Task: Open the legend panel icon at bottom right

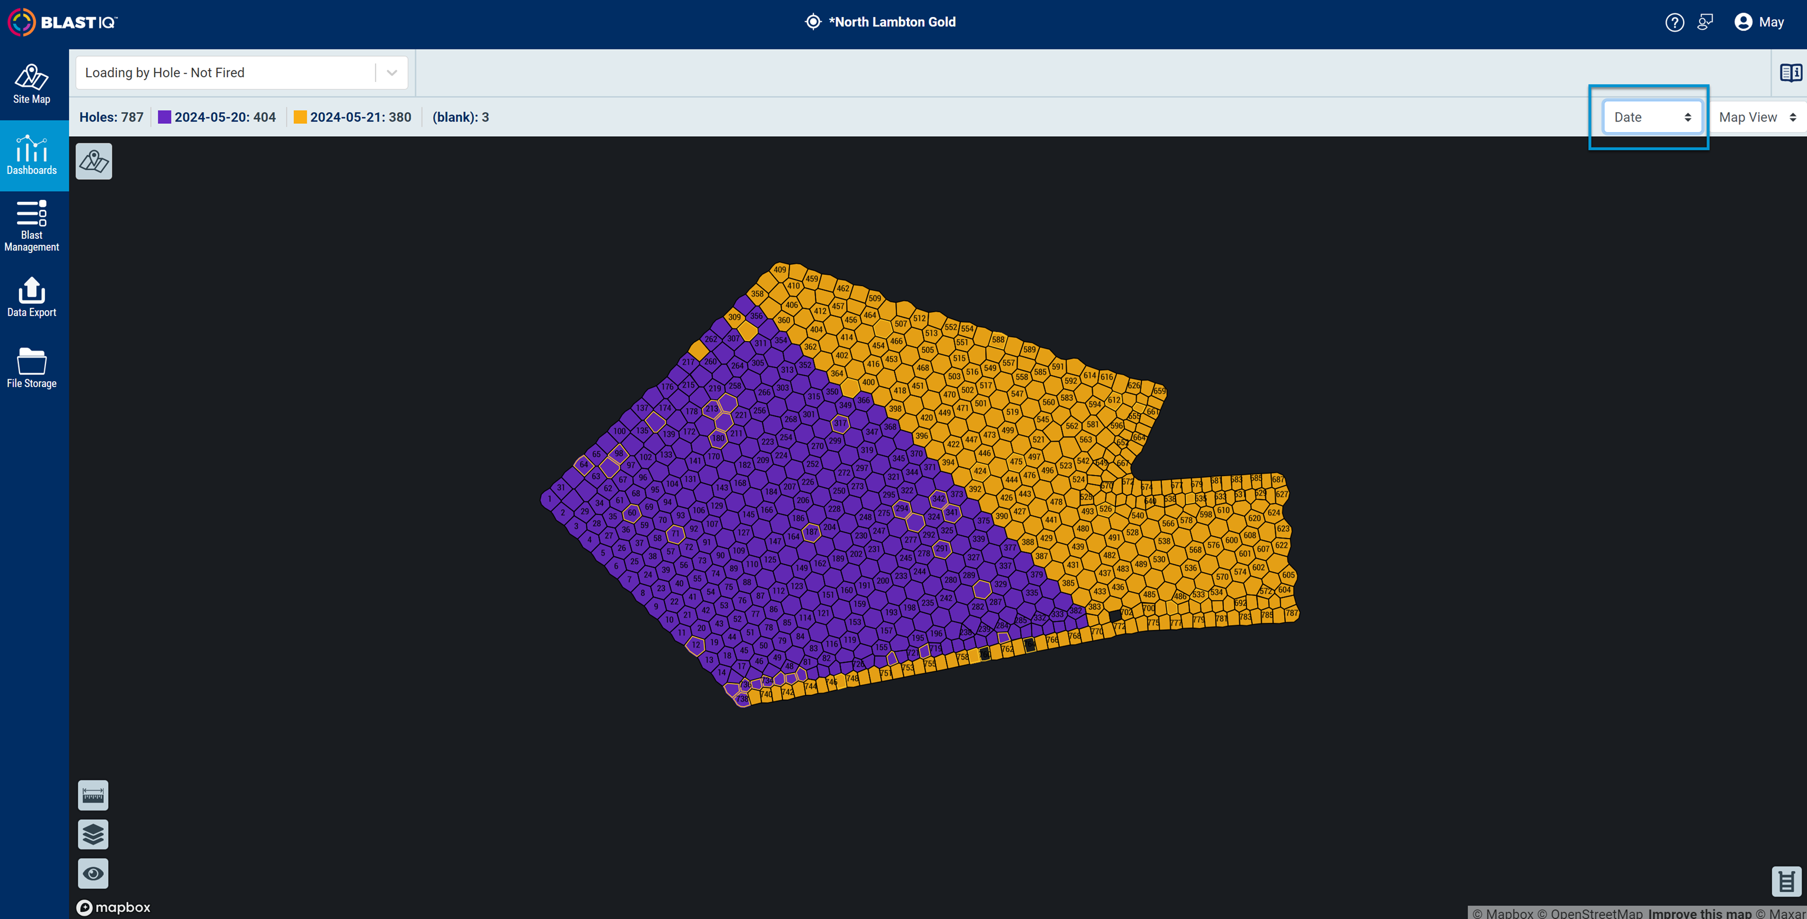Action: point(1786,881)
